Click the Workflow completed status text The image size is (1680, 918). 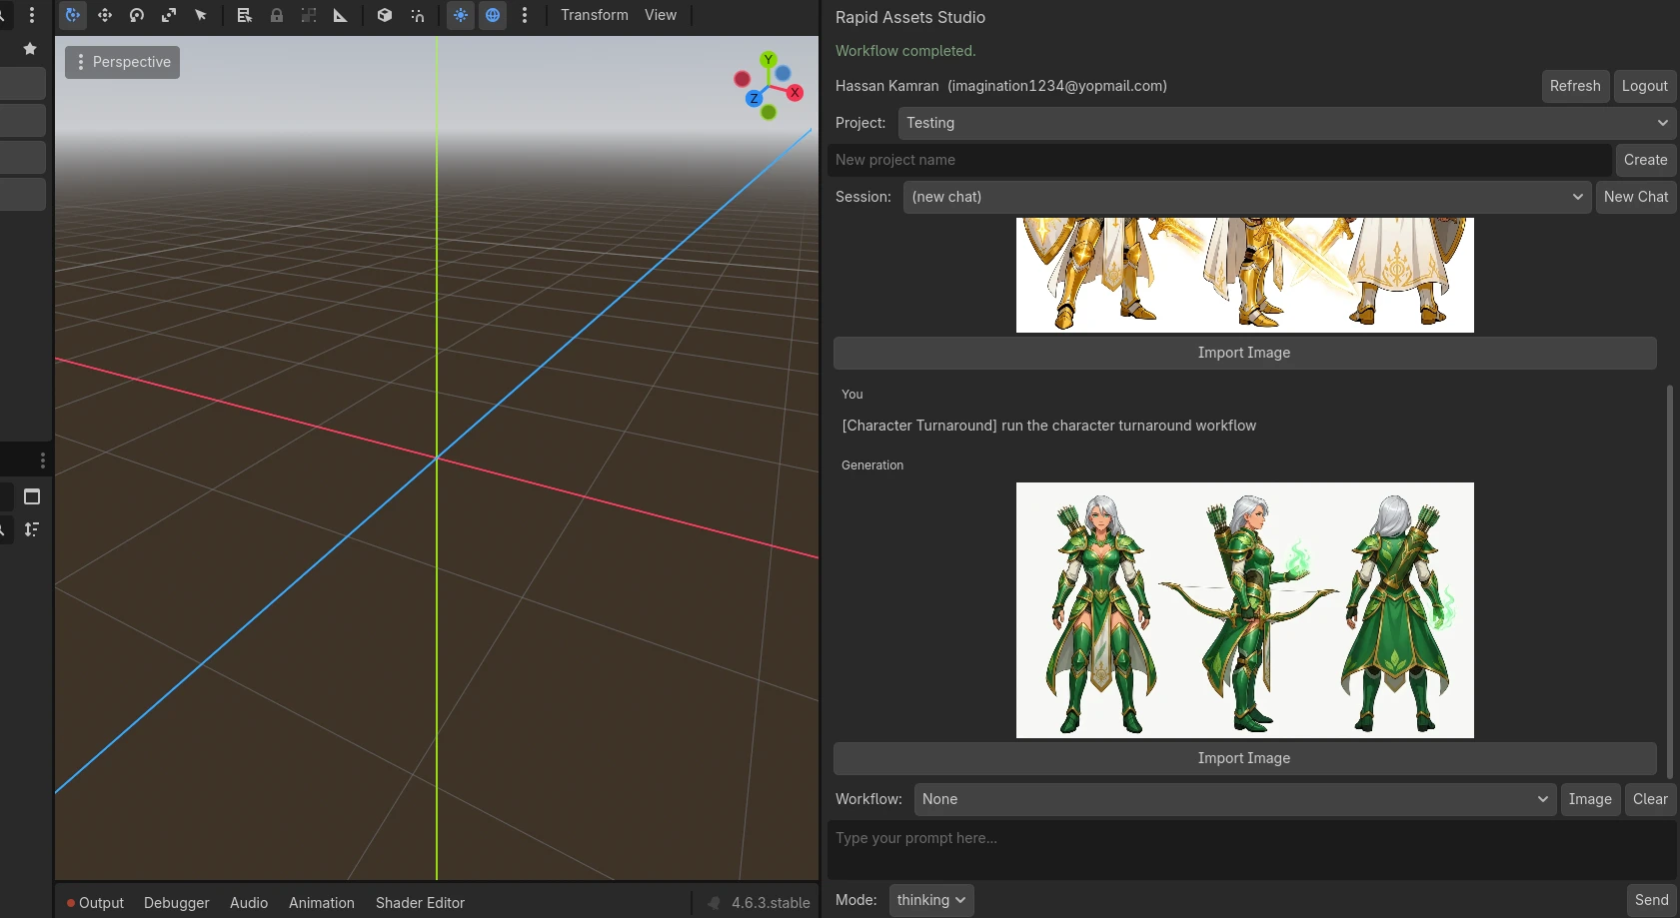click(905, 51)
